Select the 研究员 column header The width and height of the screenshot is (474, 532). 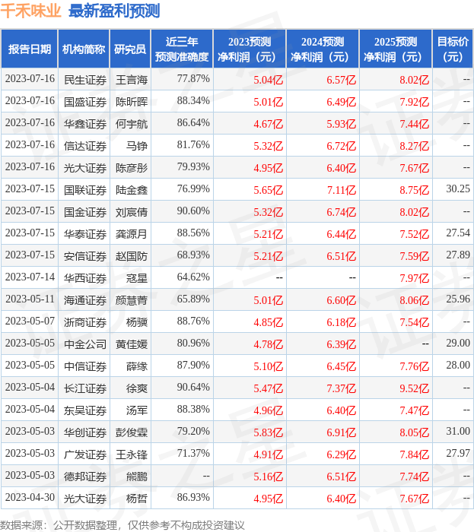tap(130, 49)
